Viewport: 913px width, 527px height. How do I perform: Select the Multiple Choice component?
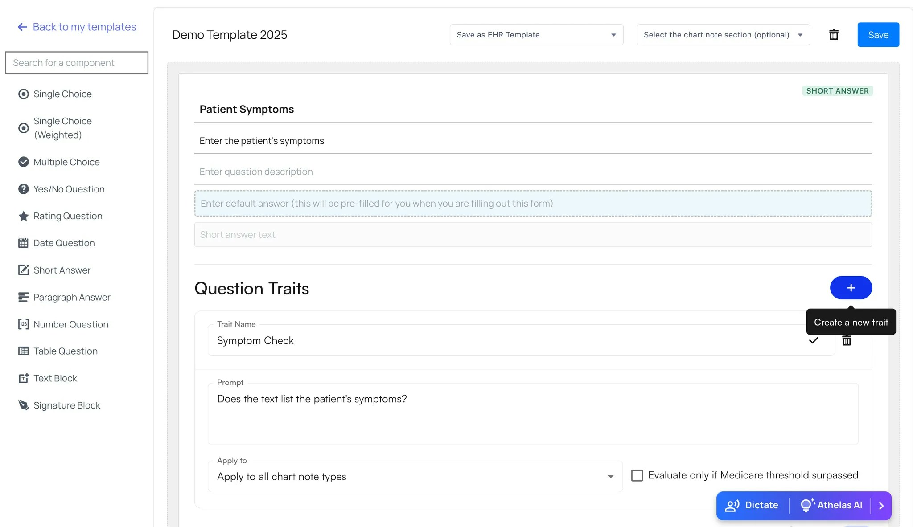66,162
